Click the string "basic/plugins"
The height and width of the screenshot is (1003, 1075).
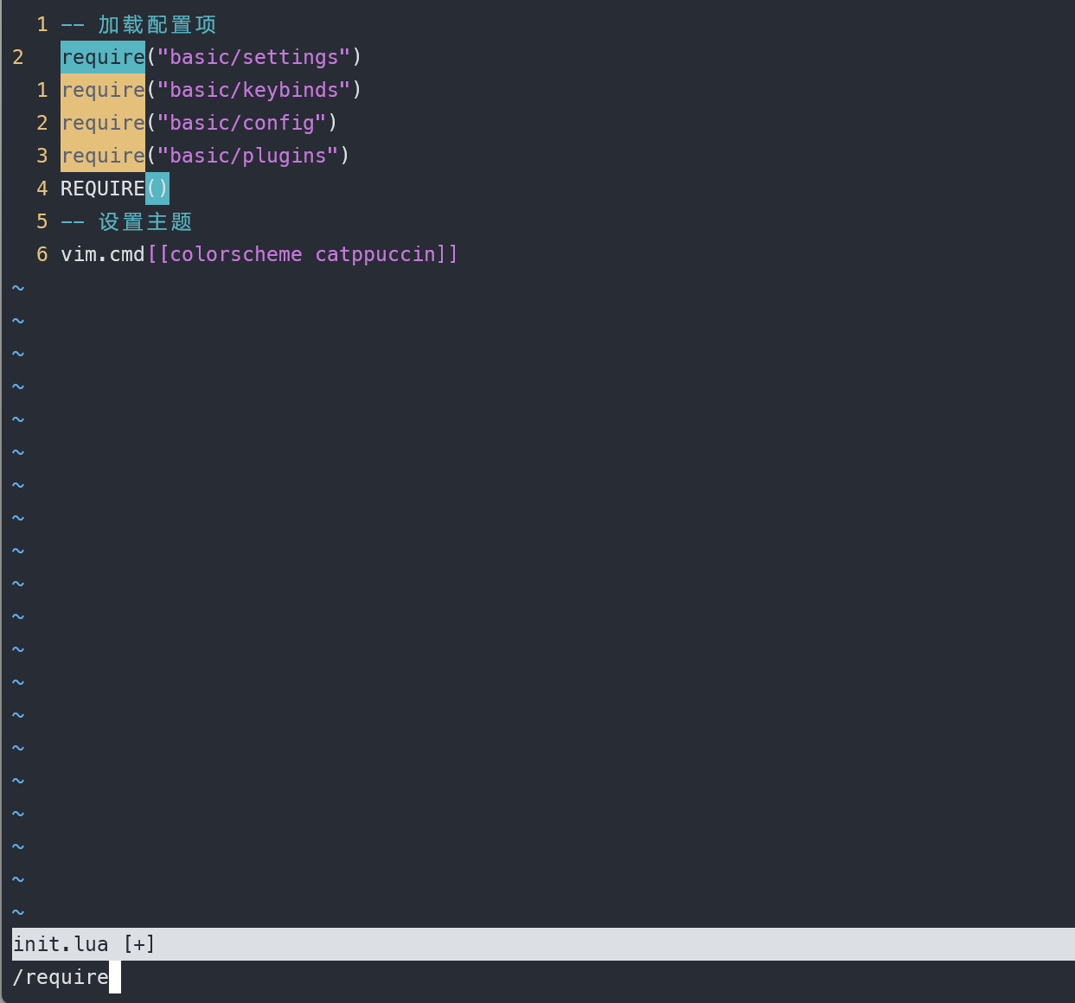[247, 156]
